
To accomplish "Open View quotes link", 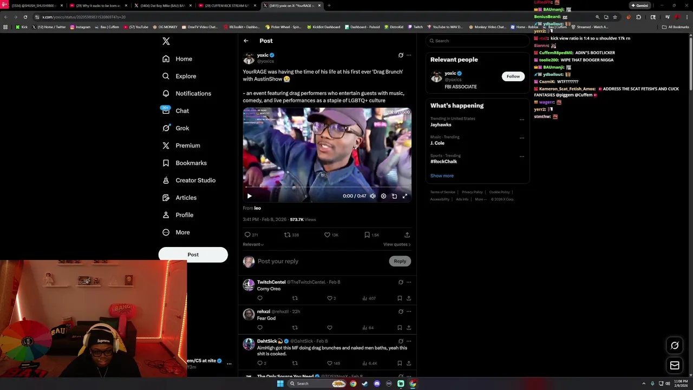I will pos(397,244).
